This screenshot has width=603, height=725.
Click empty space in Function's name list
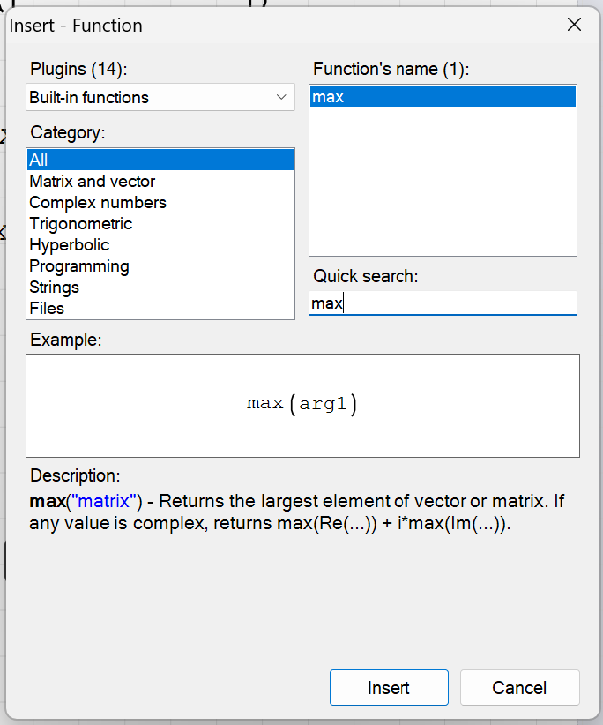tap(442, 194)
